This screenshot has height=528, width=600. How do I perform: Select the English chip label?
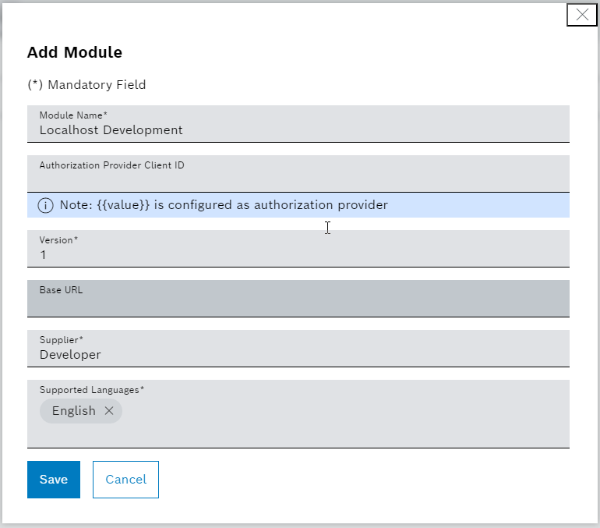pos(73,411)
